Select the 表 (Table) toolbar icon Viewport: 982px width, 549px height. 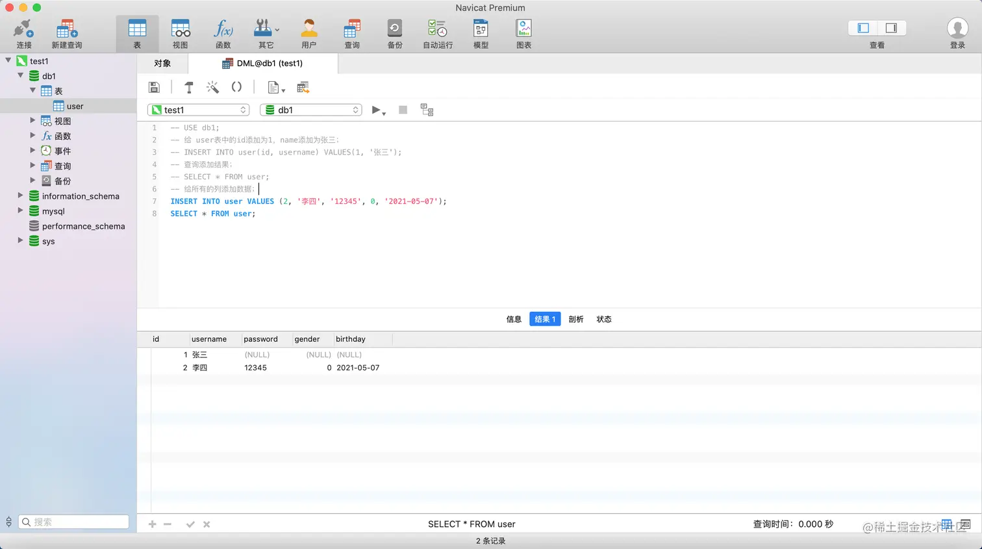[137, 29]
